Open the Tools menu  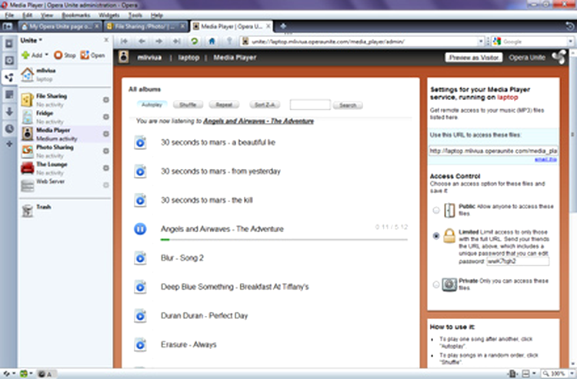coord(135,15)
